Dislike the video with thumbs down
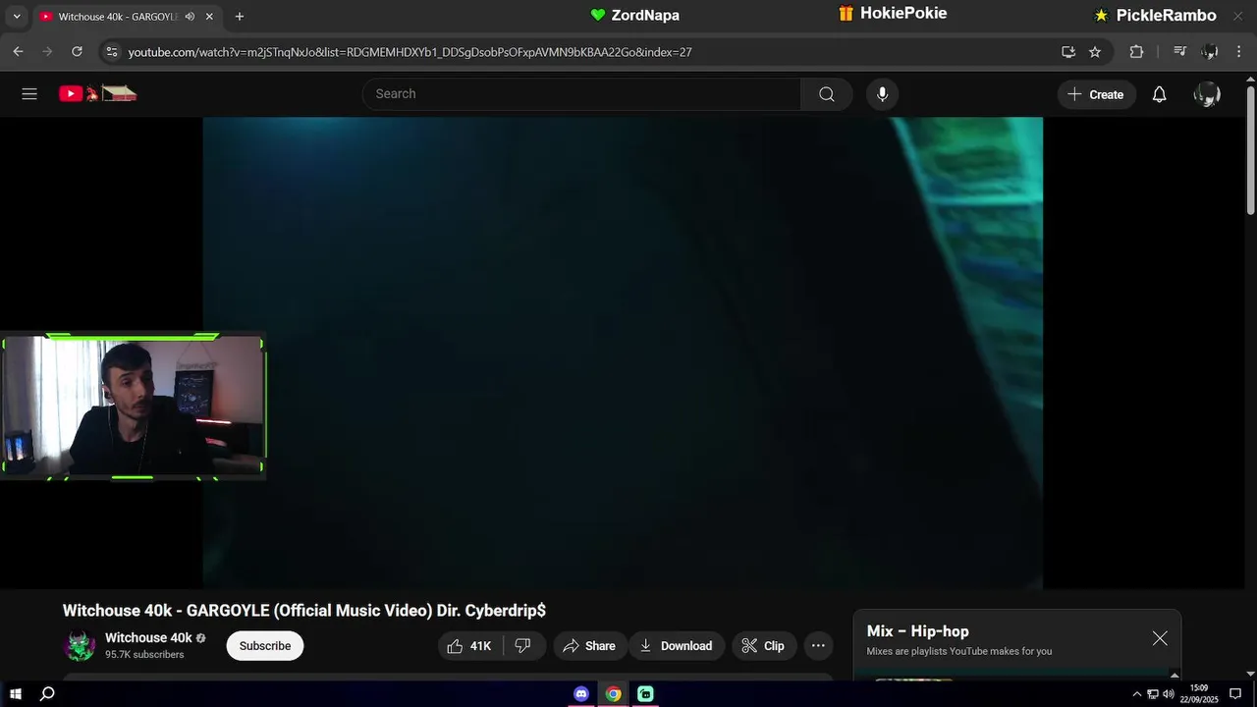 coord(523,646)
